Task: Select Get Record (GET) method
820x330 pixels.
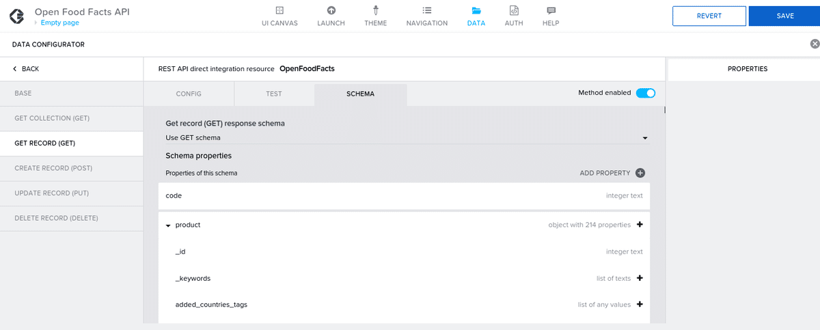Action: click(72, 143)
